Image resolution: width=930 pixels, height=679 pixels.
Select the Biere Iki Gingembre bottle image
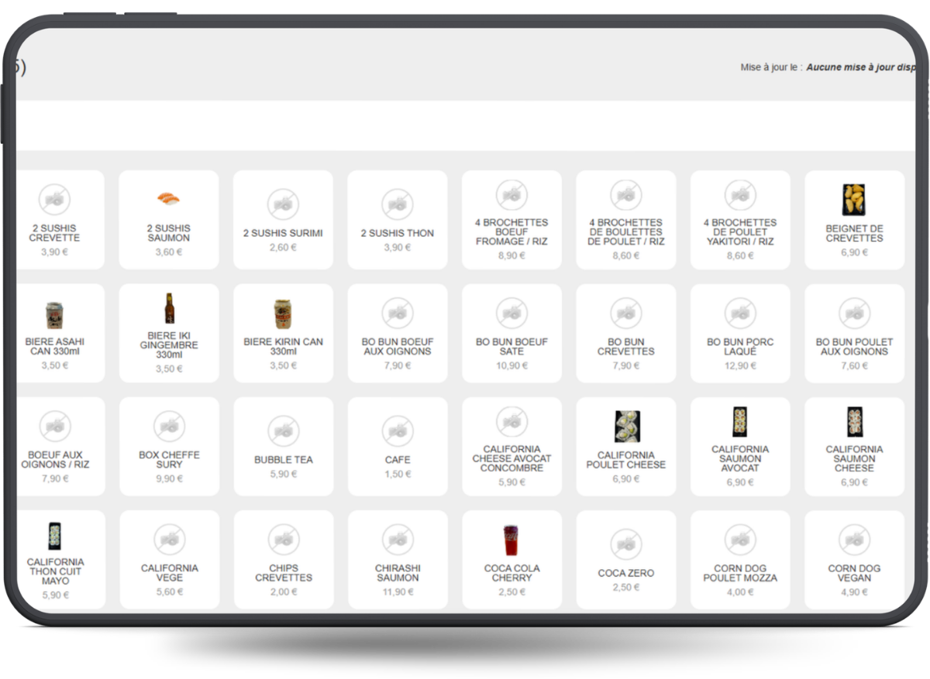169,308
